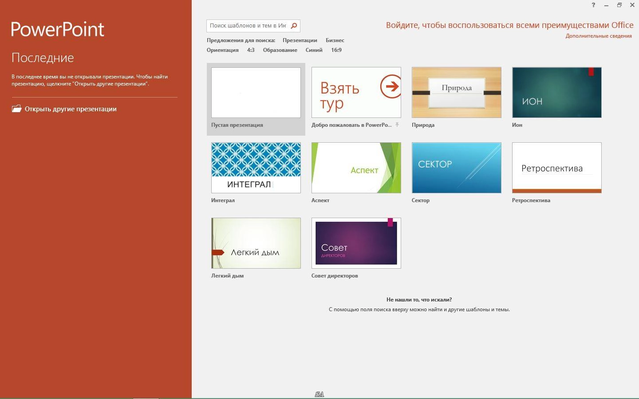The image size is (639, 399).
Task: Minimize the PowerPoint window
Action: [606, 5]
